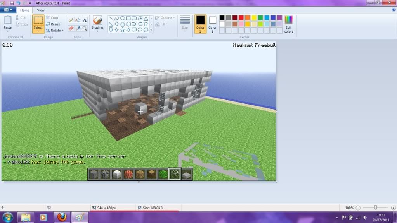Click the volume icon in system tray

pyautogui.click(x=365, y=218)
